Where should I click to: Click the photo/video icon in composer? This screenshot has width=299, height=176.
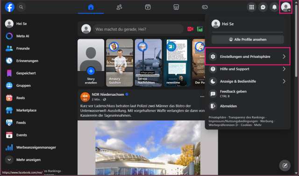[200, 29]
